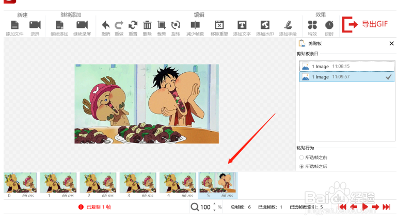Open the 延时 delay tool
This screenshot has height=224, width=397.
329,25
